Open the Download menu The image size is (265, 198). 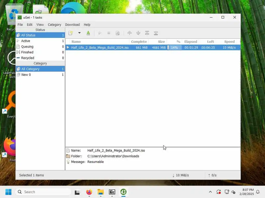point(72,24)
